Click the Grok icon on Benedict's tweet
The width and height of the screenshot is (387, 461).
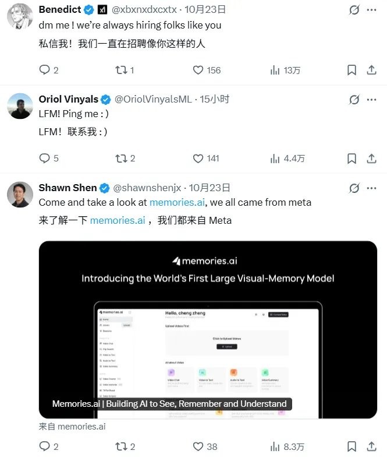pos(354,10)
